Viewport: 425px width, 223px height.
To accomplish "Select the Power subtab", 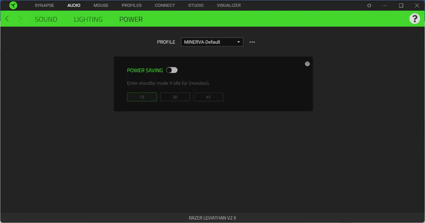I will tap(131, 19).
